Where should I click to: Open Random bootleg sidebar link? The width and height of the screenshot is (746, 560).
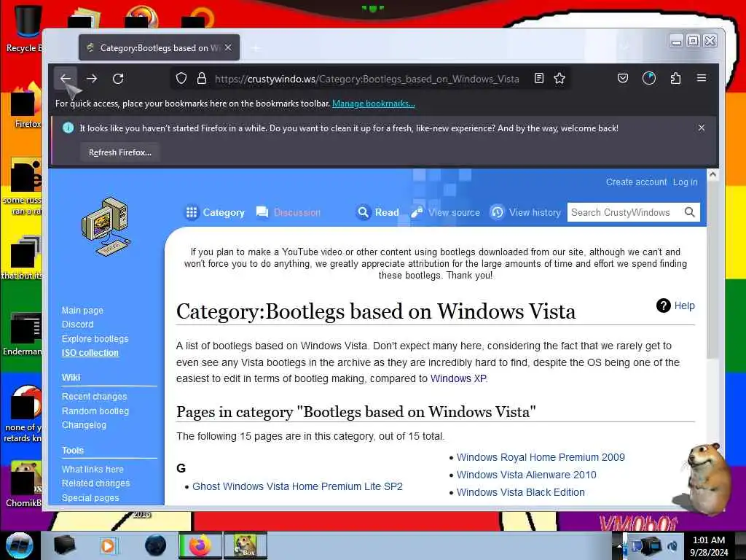point(95,411)
